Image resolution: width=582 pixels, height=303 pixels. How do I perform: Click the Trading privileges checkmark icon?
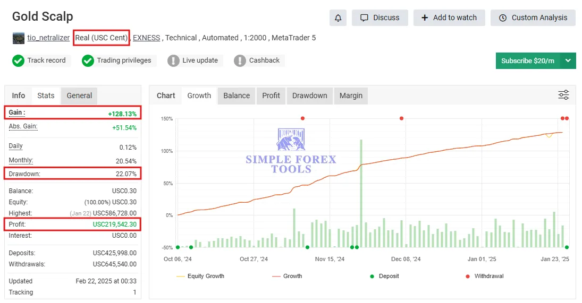pyautogui.click(x=88, y=60)
